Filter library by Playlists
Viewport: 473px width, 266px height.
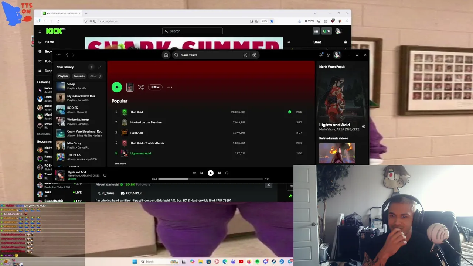coord(63,76)
